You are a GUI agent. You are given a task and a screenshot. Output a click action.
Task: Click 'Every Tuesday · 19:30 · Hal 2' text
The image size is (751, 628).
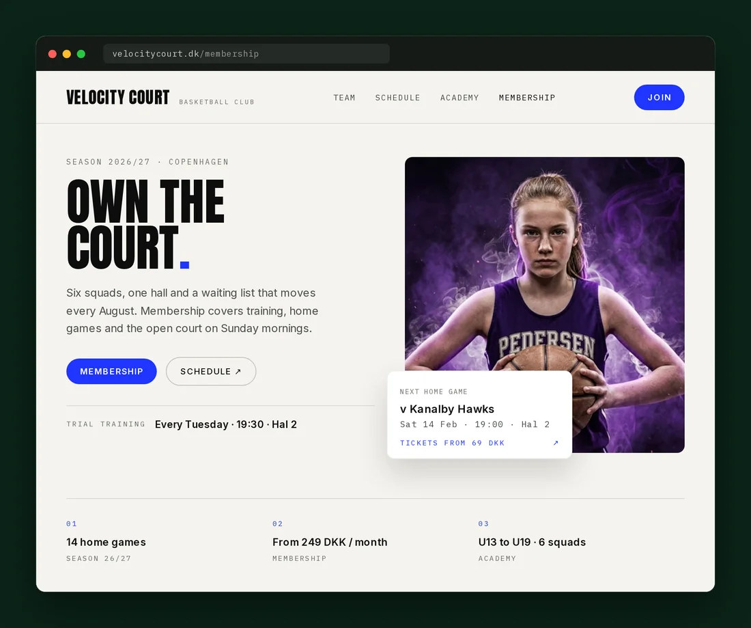click(x=225, y=424)
